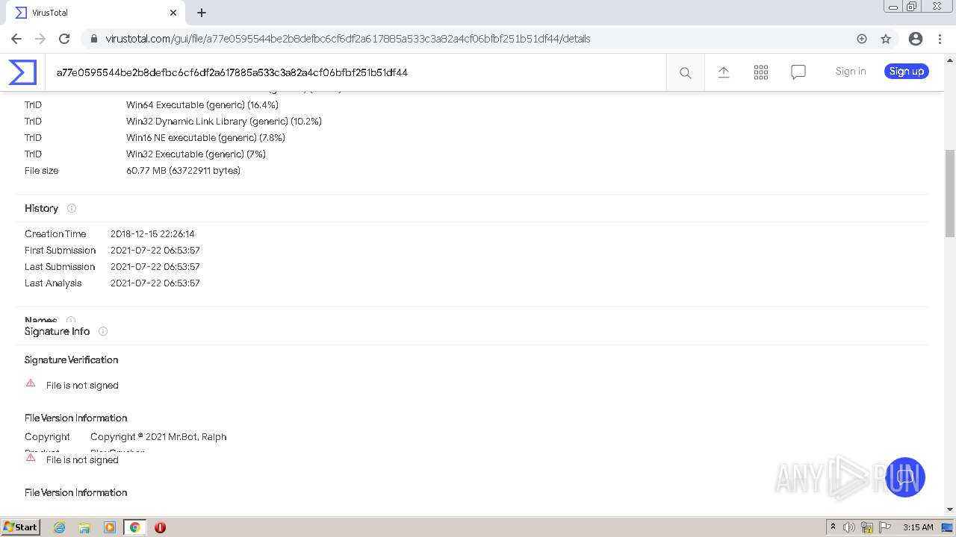Open Internet Explorer from taskbar
The image size is (956, 537).
click(59, 527)
